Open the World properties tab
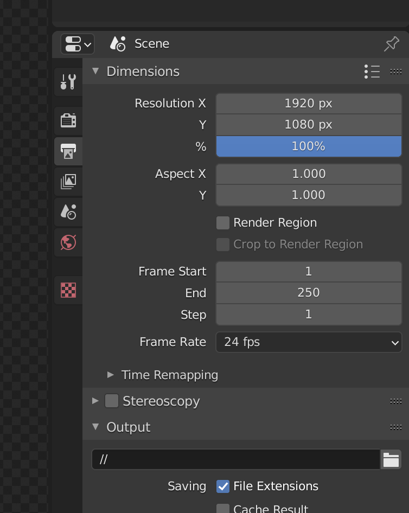 point(68,242)
